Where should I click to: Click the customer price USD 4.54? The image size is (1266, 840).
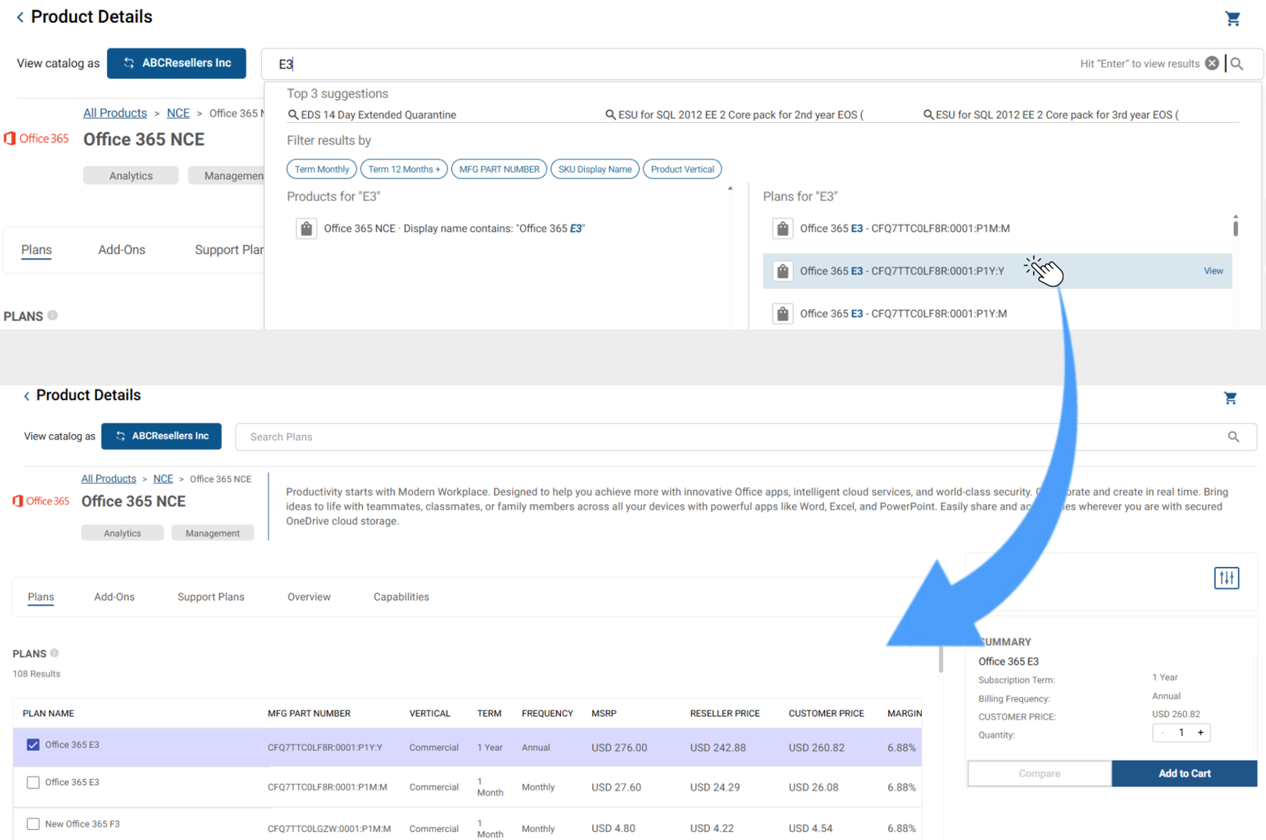click(811, 828)
